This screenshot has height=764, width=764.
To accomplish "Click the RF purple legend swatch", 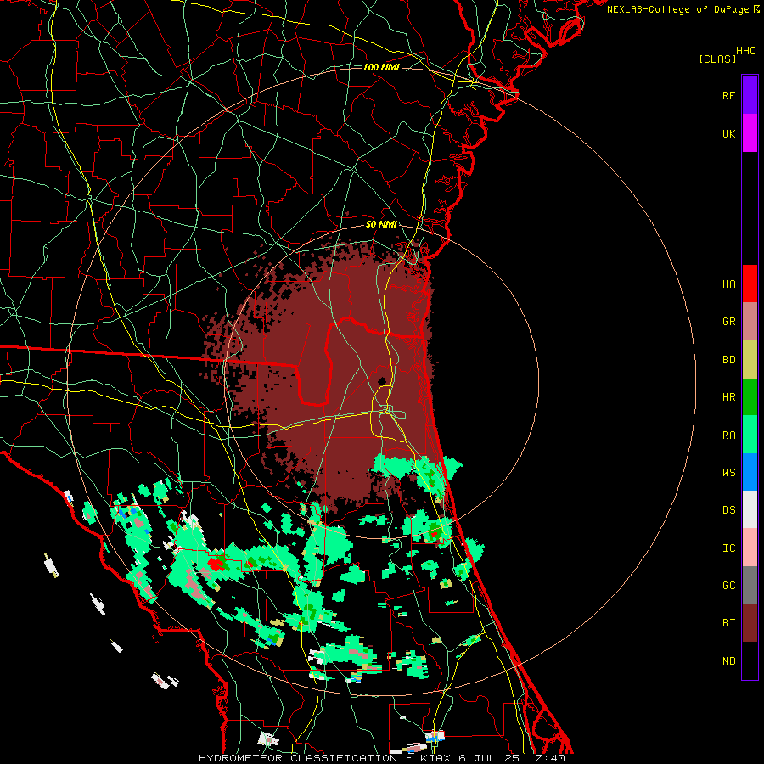I will [750, 95].
